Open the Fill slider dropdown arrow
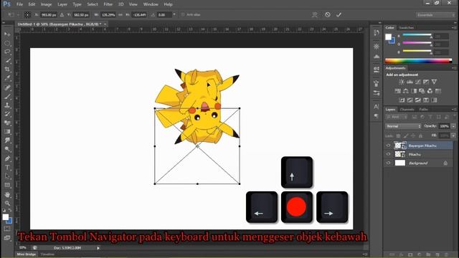 [453, 135]
